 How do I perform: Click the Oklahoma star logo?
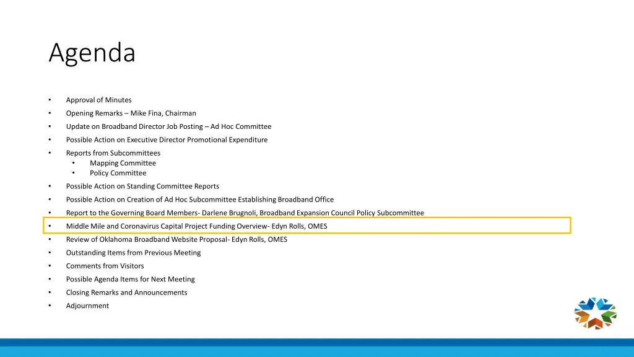point(595,314)
